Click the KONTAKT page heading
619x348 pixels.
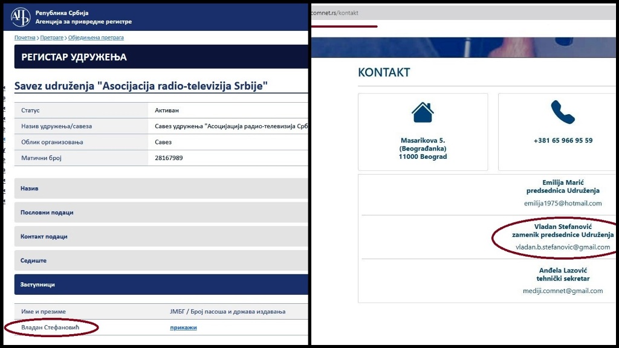point(384,72)
